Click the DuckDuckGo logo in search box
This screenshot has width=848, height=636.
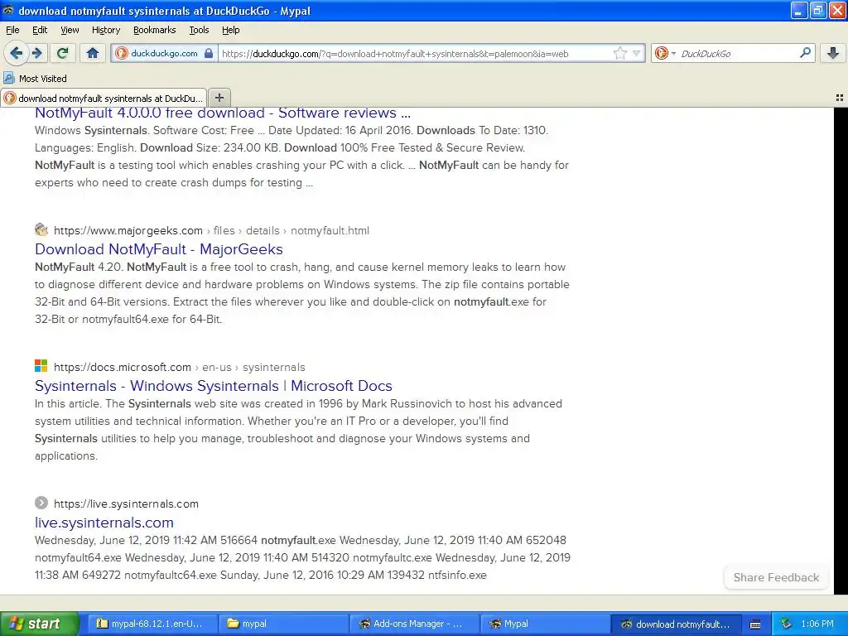(661, 53)
